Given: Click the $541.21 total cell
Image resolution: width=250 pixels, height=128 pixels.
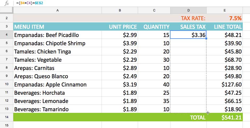Looking at the screenshot, I should point(224,117).
